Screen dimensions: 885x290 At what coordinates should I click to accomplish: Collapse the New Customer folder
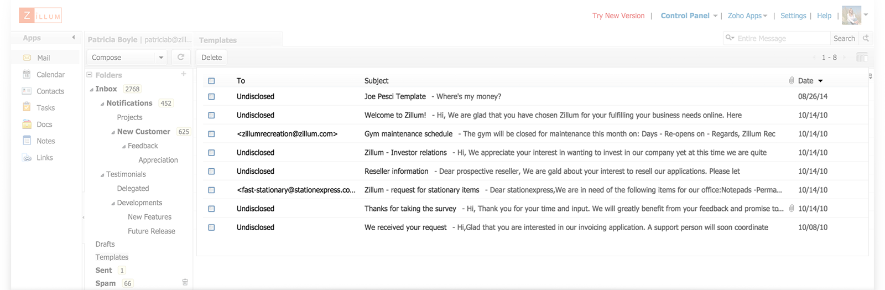click(x=113, y=132)
